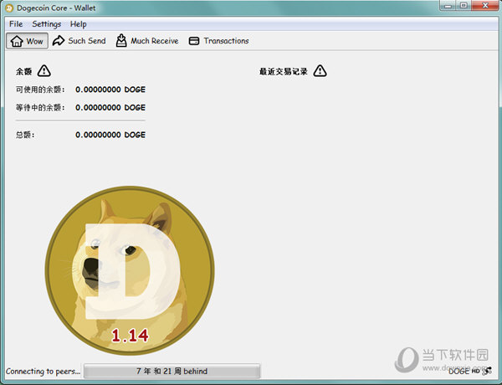502x385 pixels.
Task: Click the Connecting to peers status text
Action: tap(43, 371)
